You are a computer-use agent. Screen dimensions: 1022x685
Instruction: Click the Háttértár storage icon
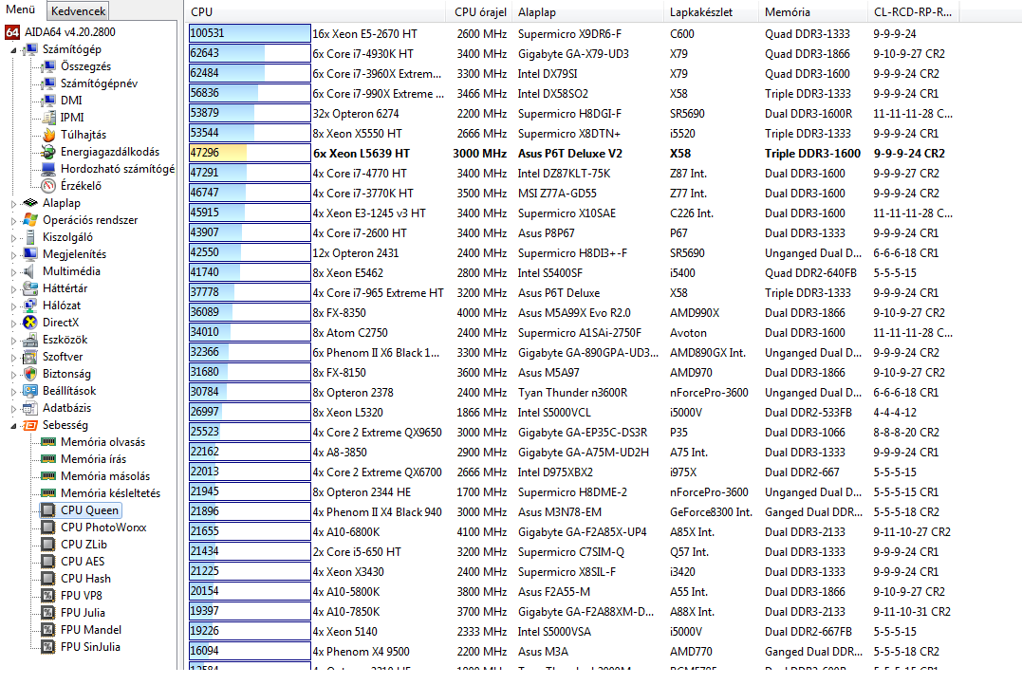click(x=30, y=288)
